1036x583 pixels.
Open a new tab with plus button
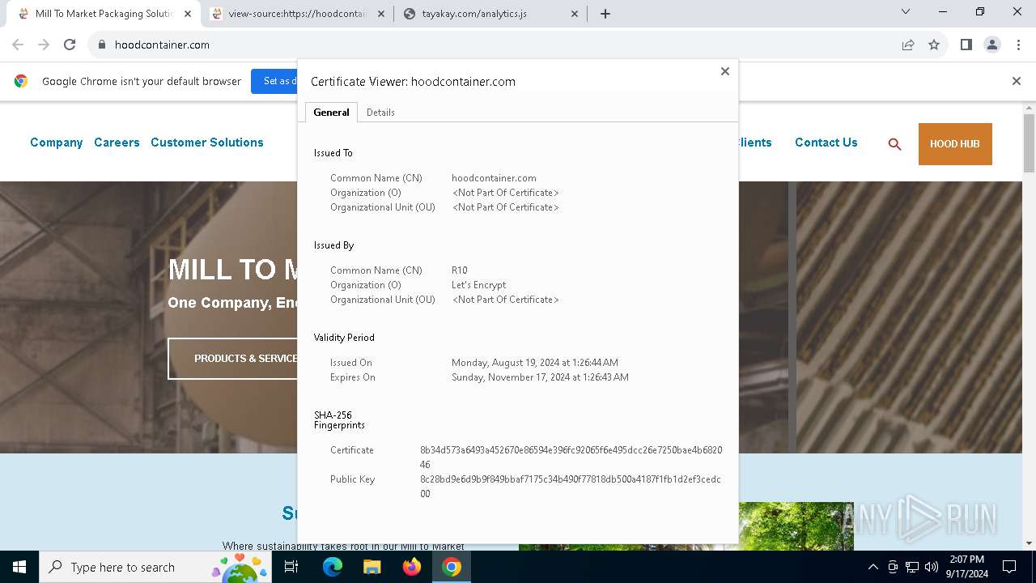coord(605,14)
